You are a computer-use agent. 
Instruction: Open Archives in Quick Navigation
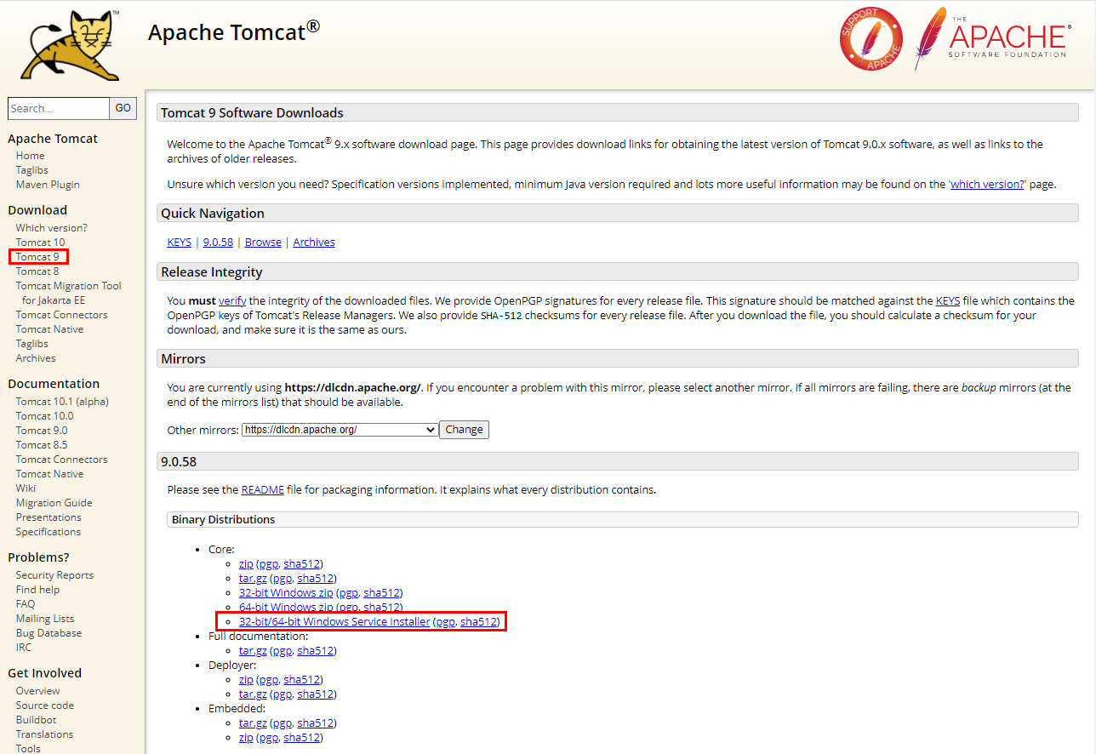point(314,243)
